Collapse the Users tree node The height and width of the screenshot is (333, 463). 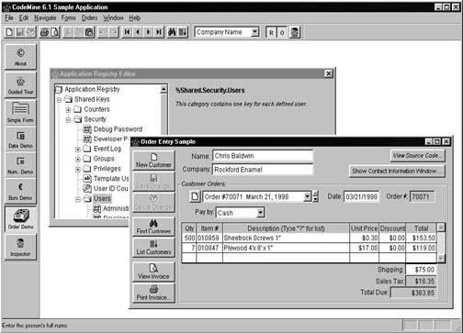(78, 199)
